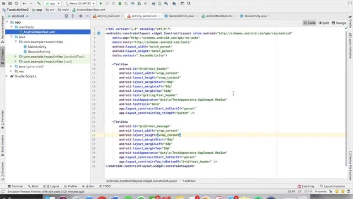Open the Profiler tool window
The width and height of the screenshot is (353, 199).
coord(71,186)
